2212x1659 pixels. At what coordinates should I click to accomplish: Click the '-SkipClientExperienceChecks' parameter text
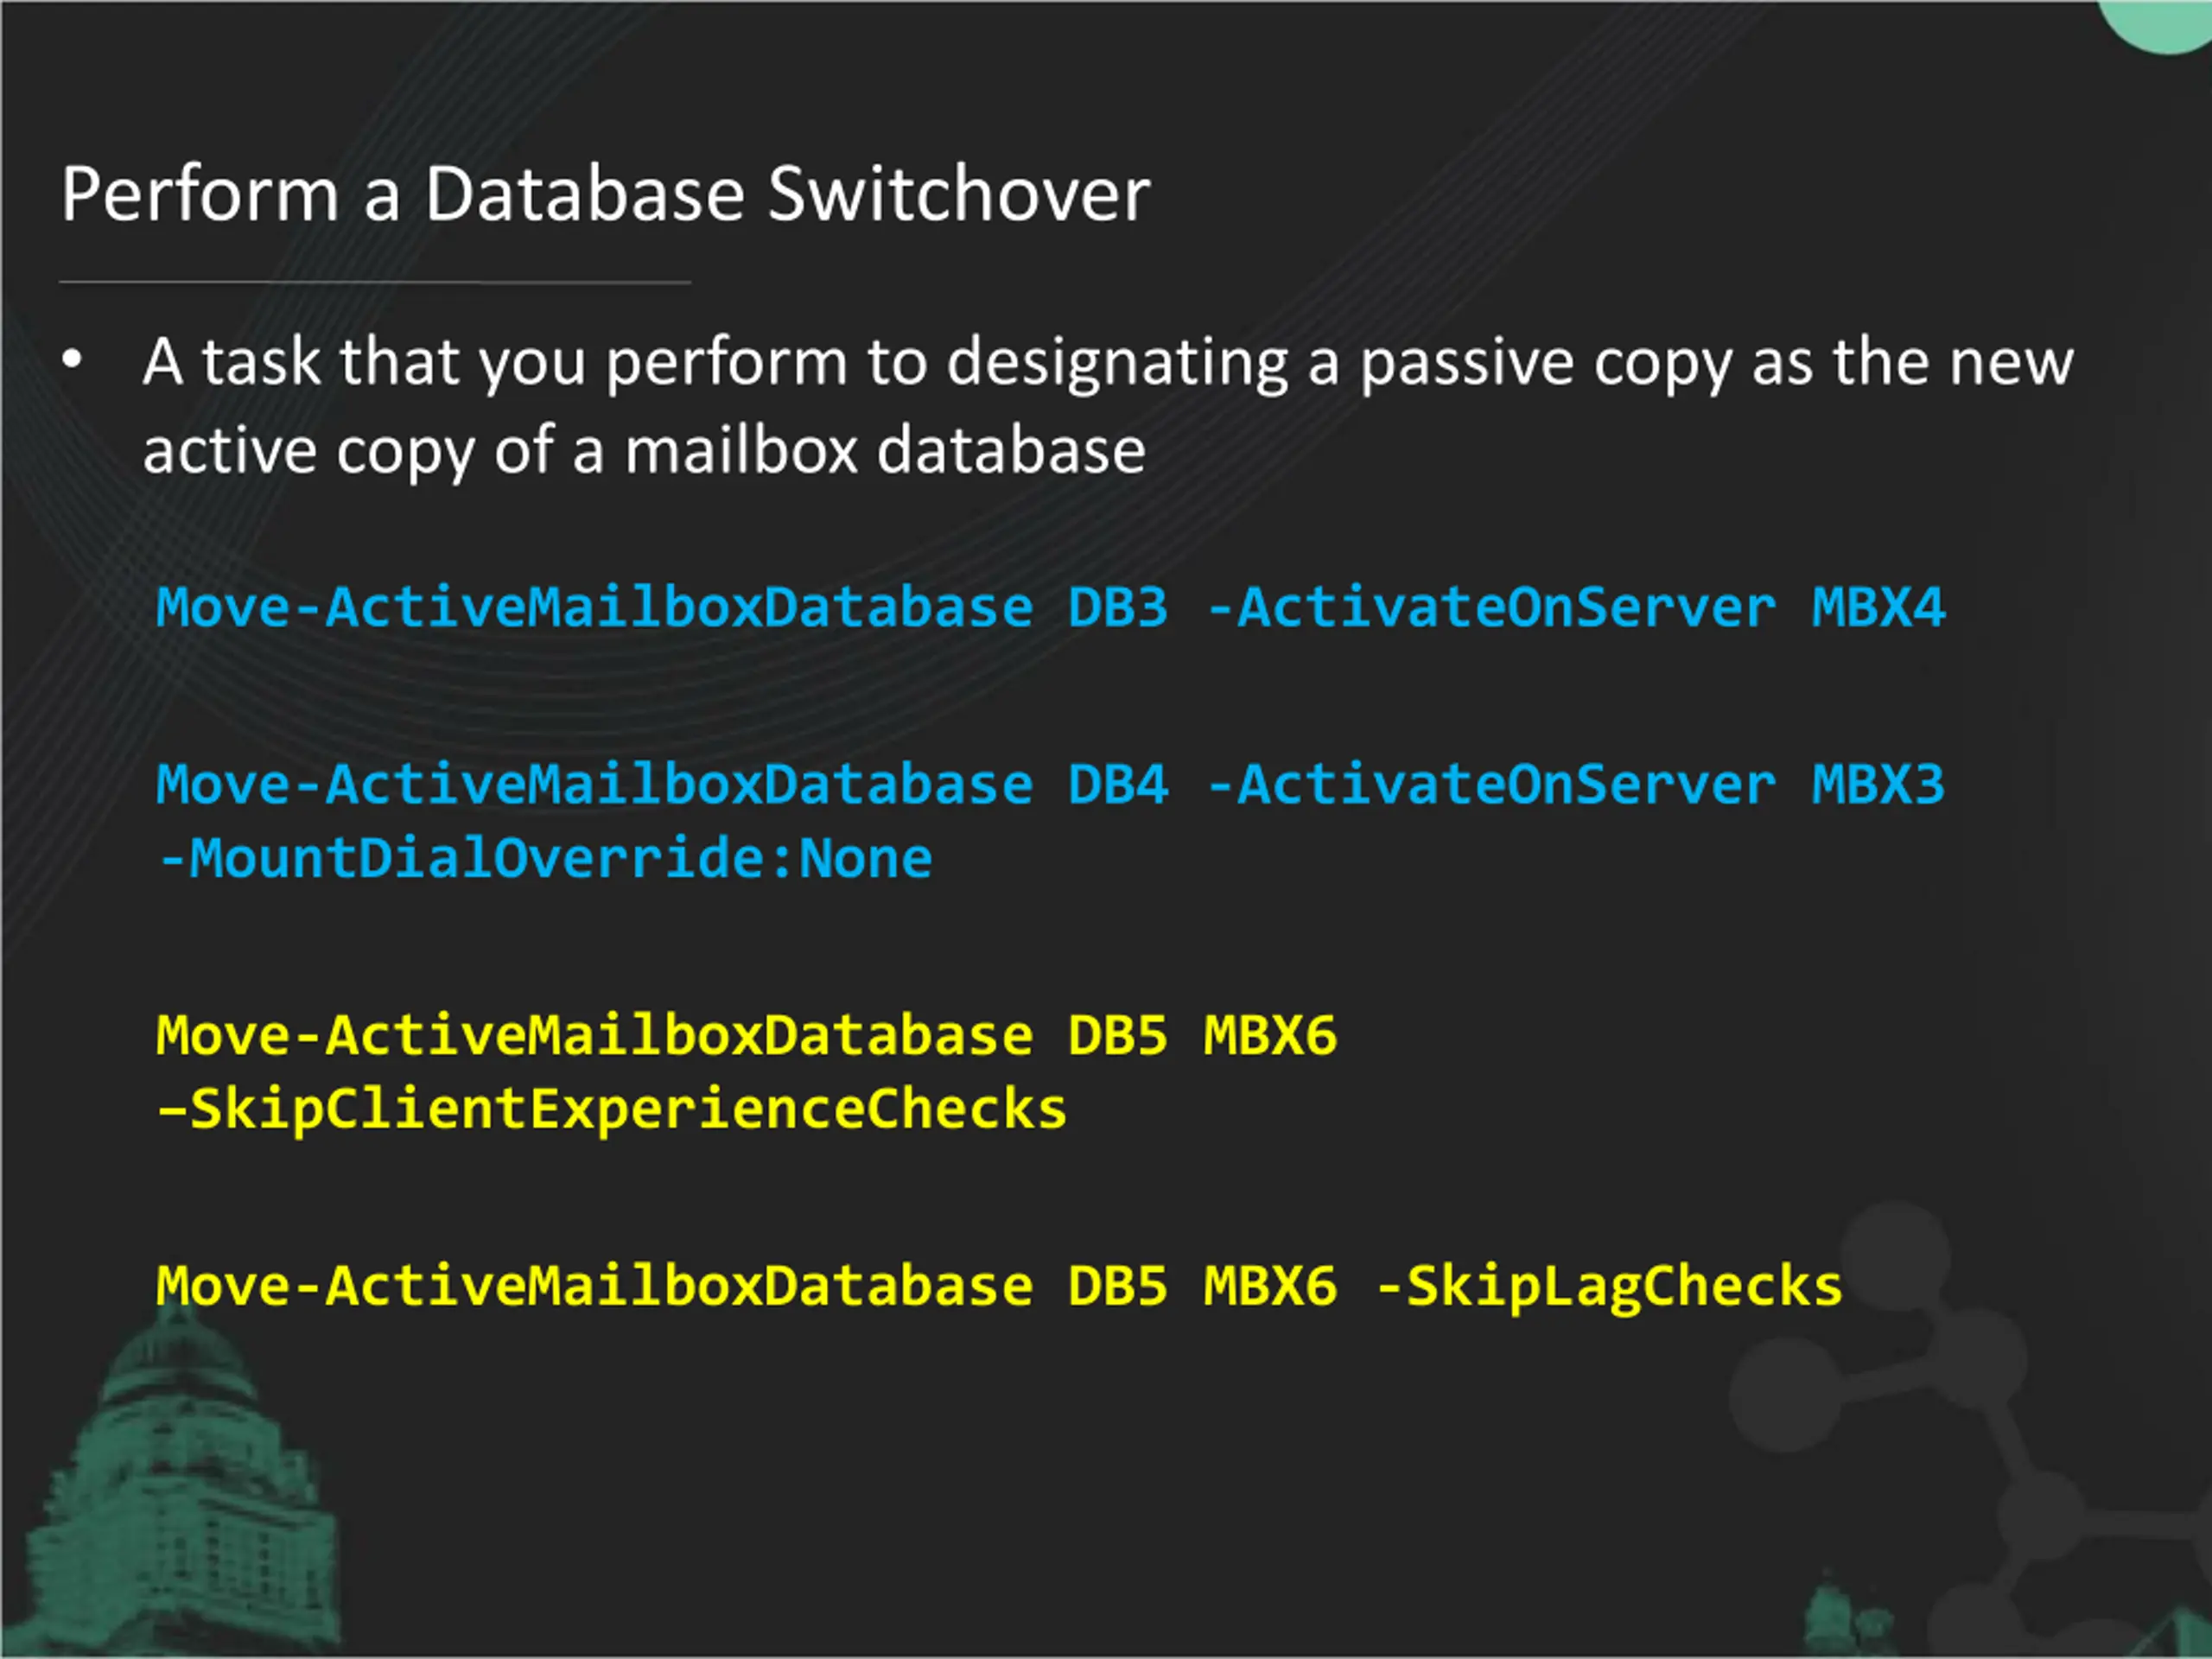[x=612, y=1111]
